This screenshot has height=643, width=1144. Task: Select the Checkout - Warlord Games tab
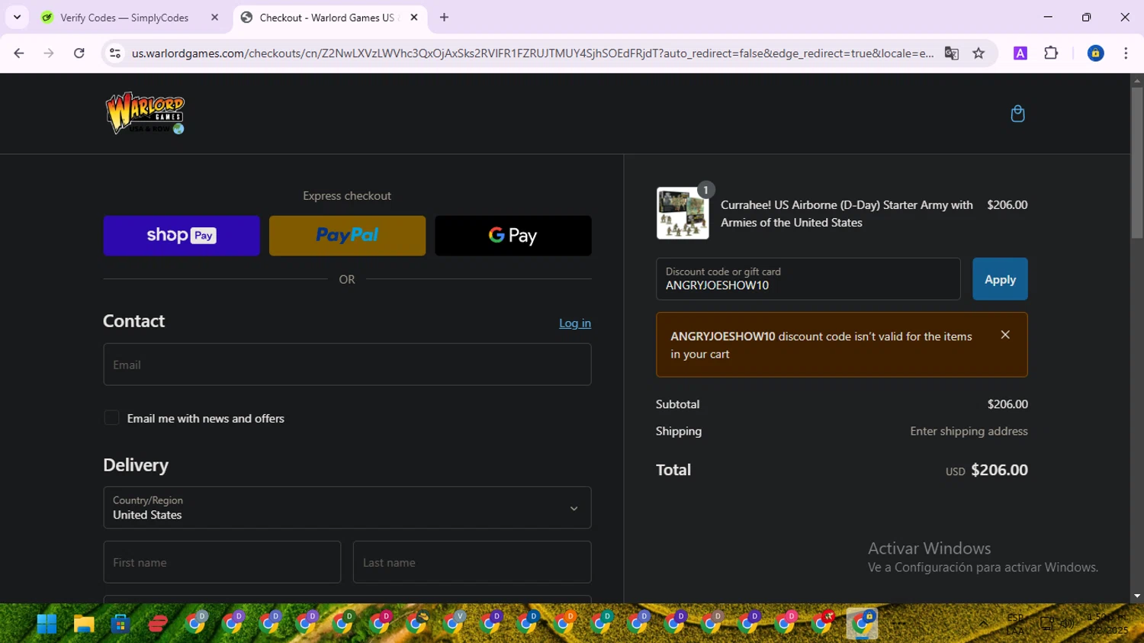coord(326,18)
